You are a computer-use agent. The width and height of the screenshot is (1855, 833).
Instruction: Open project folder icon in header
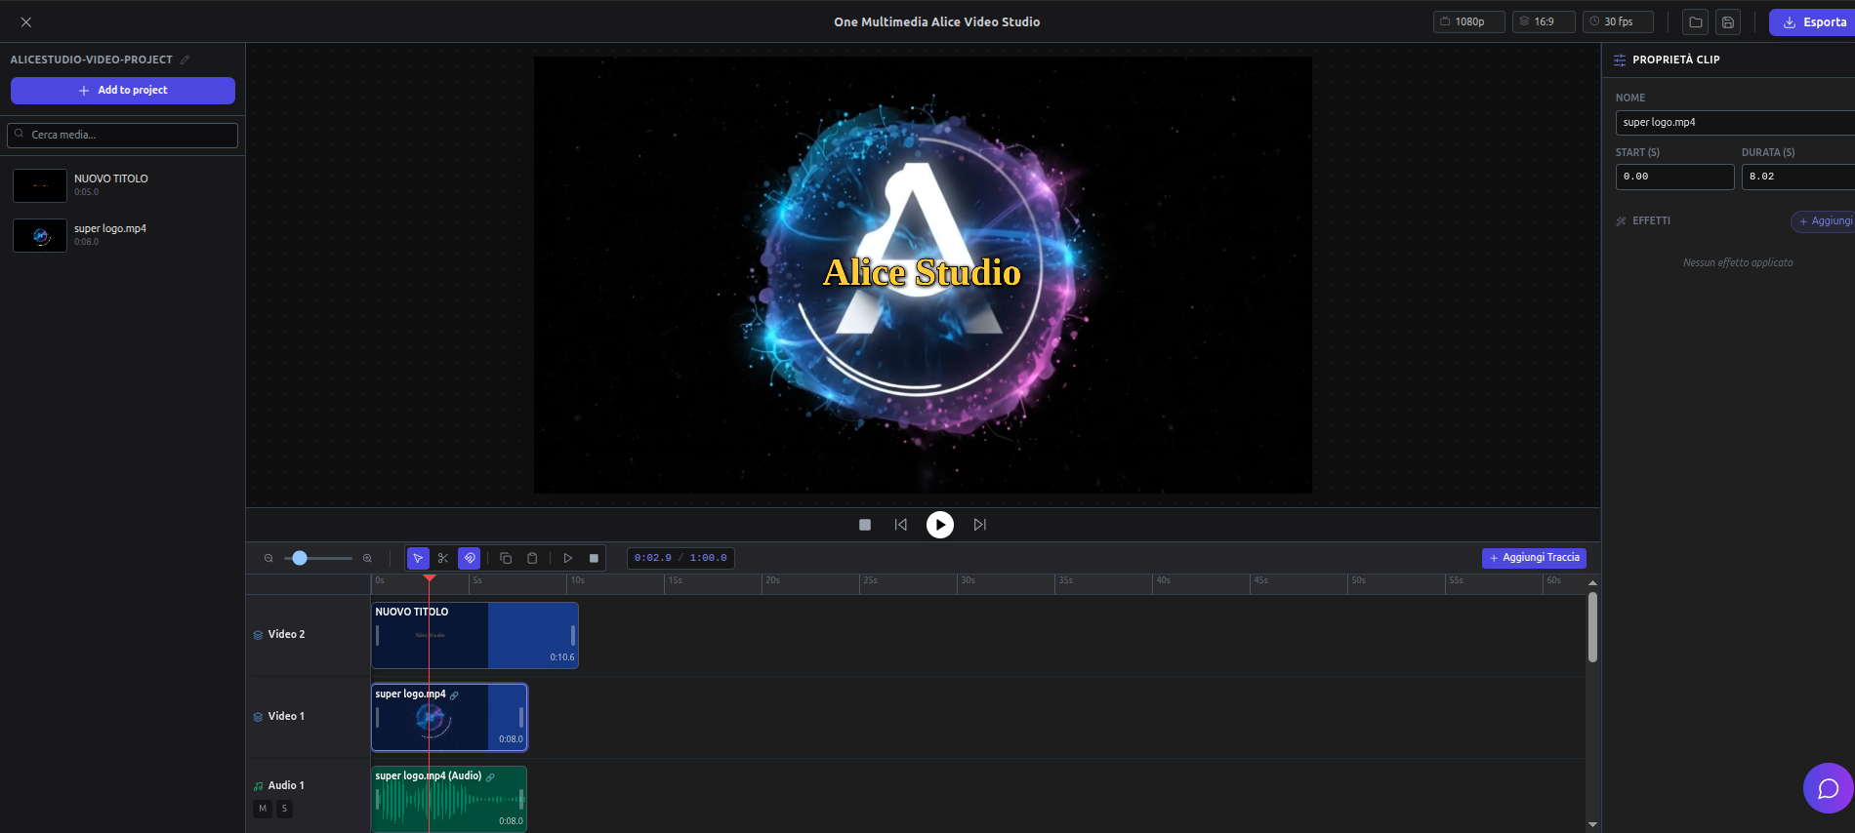click(1696, 22)
